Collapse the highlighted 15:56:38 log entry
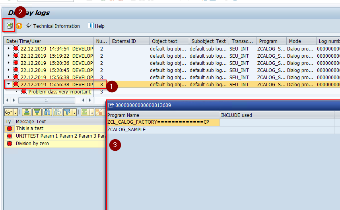Image resolution: width=340 pixels, height=210 pixels. (8, 84)
